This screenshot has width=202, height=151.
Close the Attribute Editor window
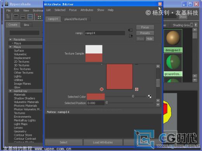pyautogui.click(x=160, y=4)
